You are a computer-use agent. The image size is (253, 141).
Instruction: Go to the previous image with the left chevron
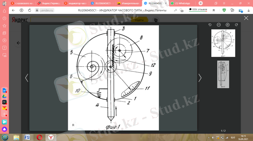[x=27, y=78]
